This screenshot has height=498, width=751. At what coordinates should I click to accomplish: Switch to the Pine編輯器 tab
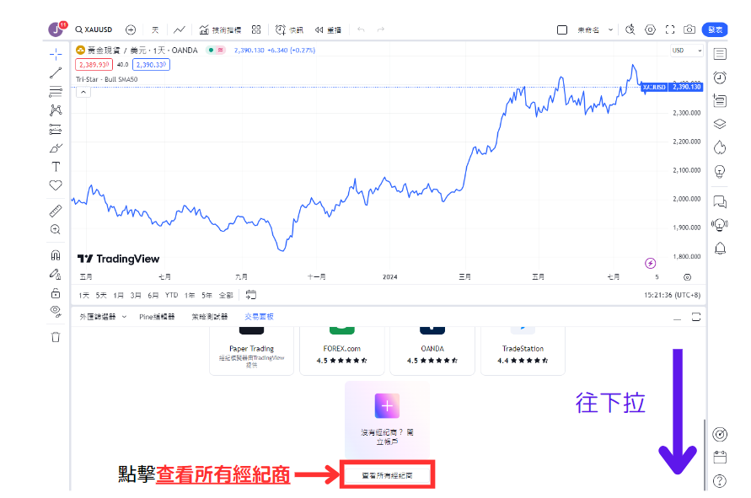pos(157,317)
